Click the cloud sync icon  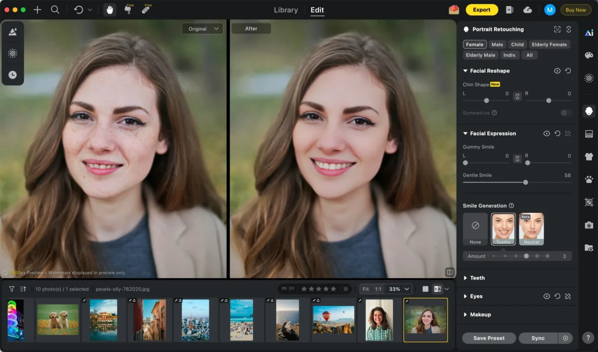[527, 10]
